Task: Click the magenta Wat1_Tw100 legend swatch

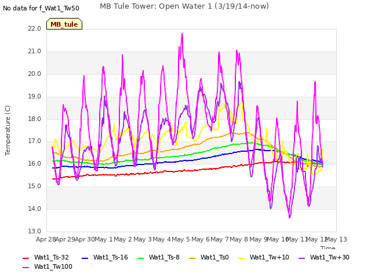Action: [26, 268]
